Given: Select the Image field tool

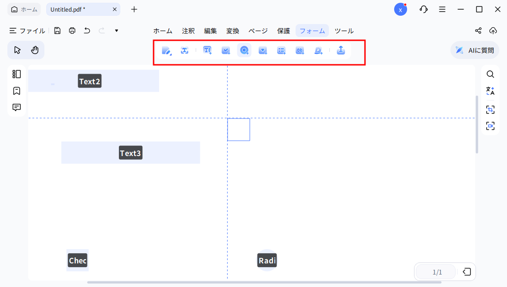Looking at the screenshot, I should (341, 50).
